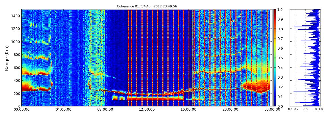
Task: Click the colorbar label 1.0
Action: click(x=281, y=10)
